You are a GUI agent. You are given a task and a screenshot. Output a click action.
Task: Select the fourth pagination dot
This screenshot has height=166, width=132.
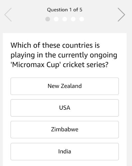73,19
